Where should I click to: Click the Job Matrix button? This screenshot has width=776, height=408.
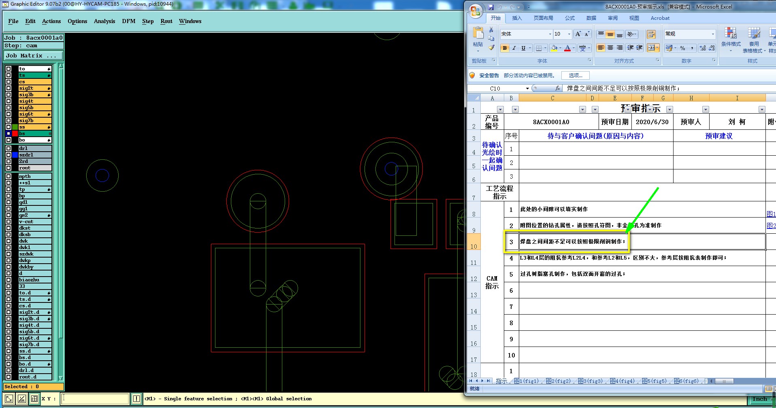[x=34, y=55]
